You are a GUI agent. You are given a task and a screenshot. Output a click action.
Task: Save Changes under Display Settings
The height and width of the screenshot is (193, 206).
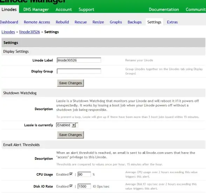pos(70,83)
